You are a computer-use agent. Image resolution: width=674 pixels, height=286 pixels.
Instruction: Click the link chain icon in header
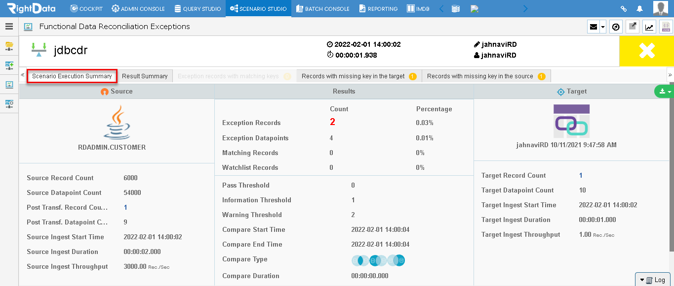(624, 8)
